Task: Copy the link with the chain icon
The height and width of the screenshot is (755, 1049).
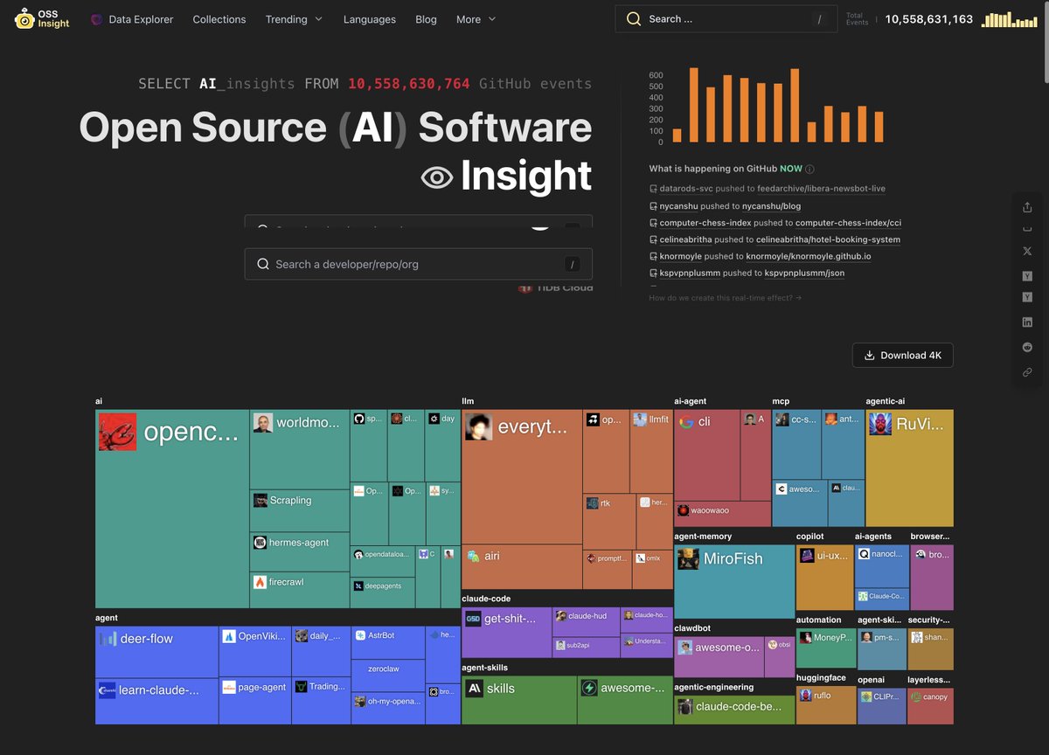Action: coord(1027,372)
